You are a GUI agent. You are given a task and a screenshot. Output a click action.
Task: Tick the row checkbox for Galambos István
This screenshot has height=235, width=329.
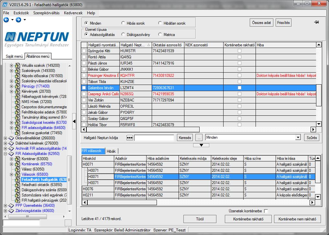84,88
